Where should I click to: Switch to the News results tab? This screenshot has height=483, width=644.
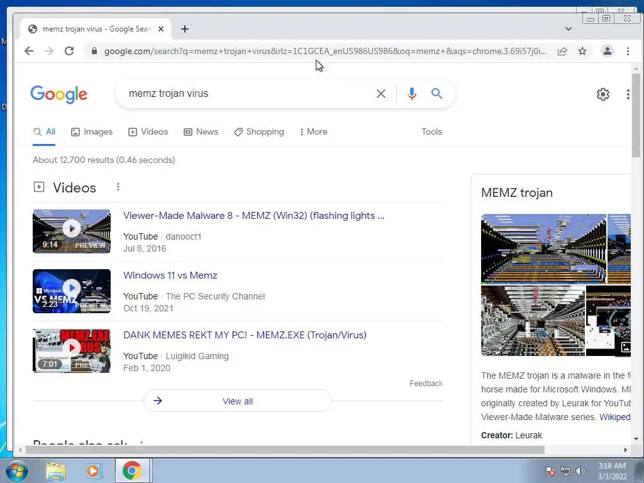[201, 132]
